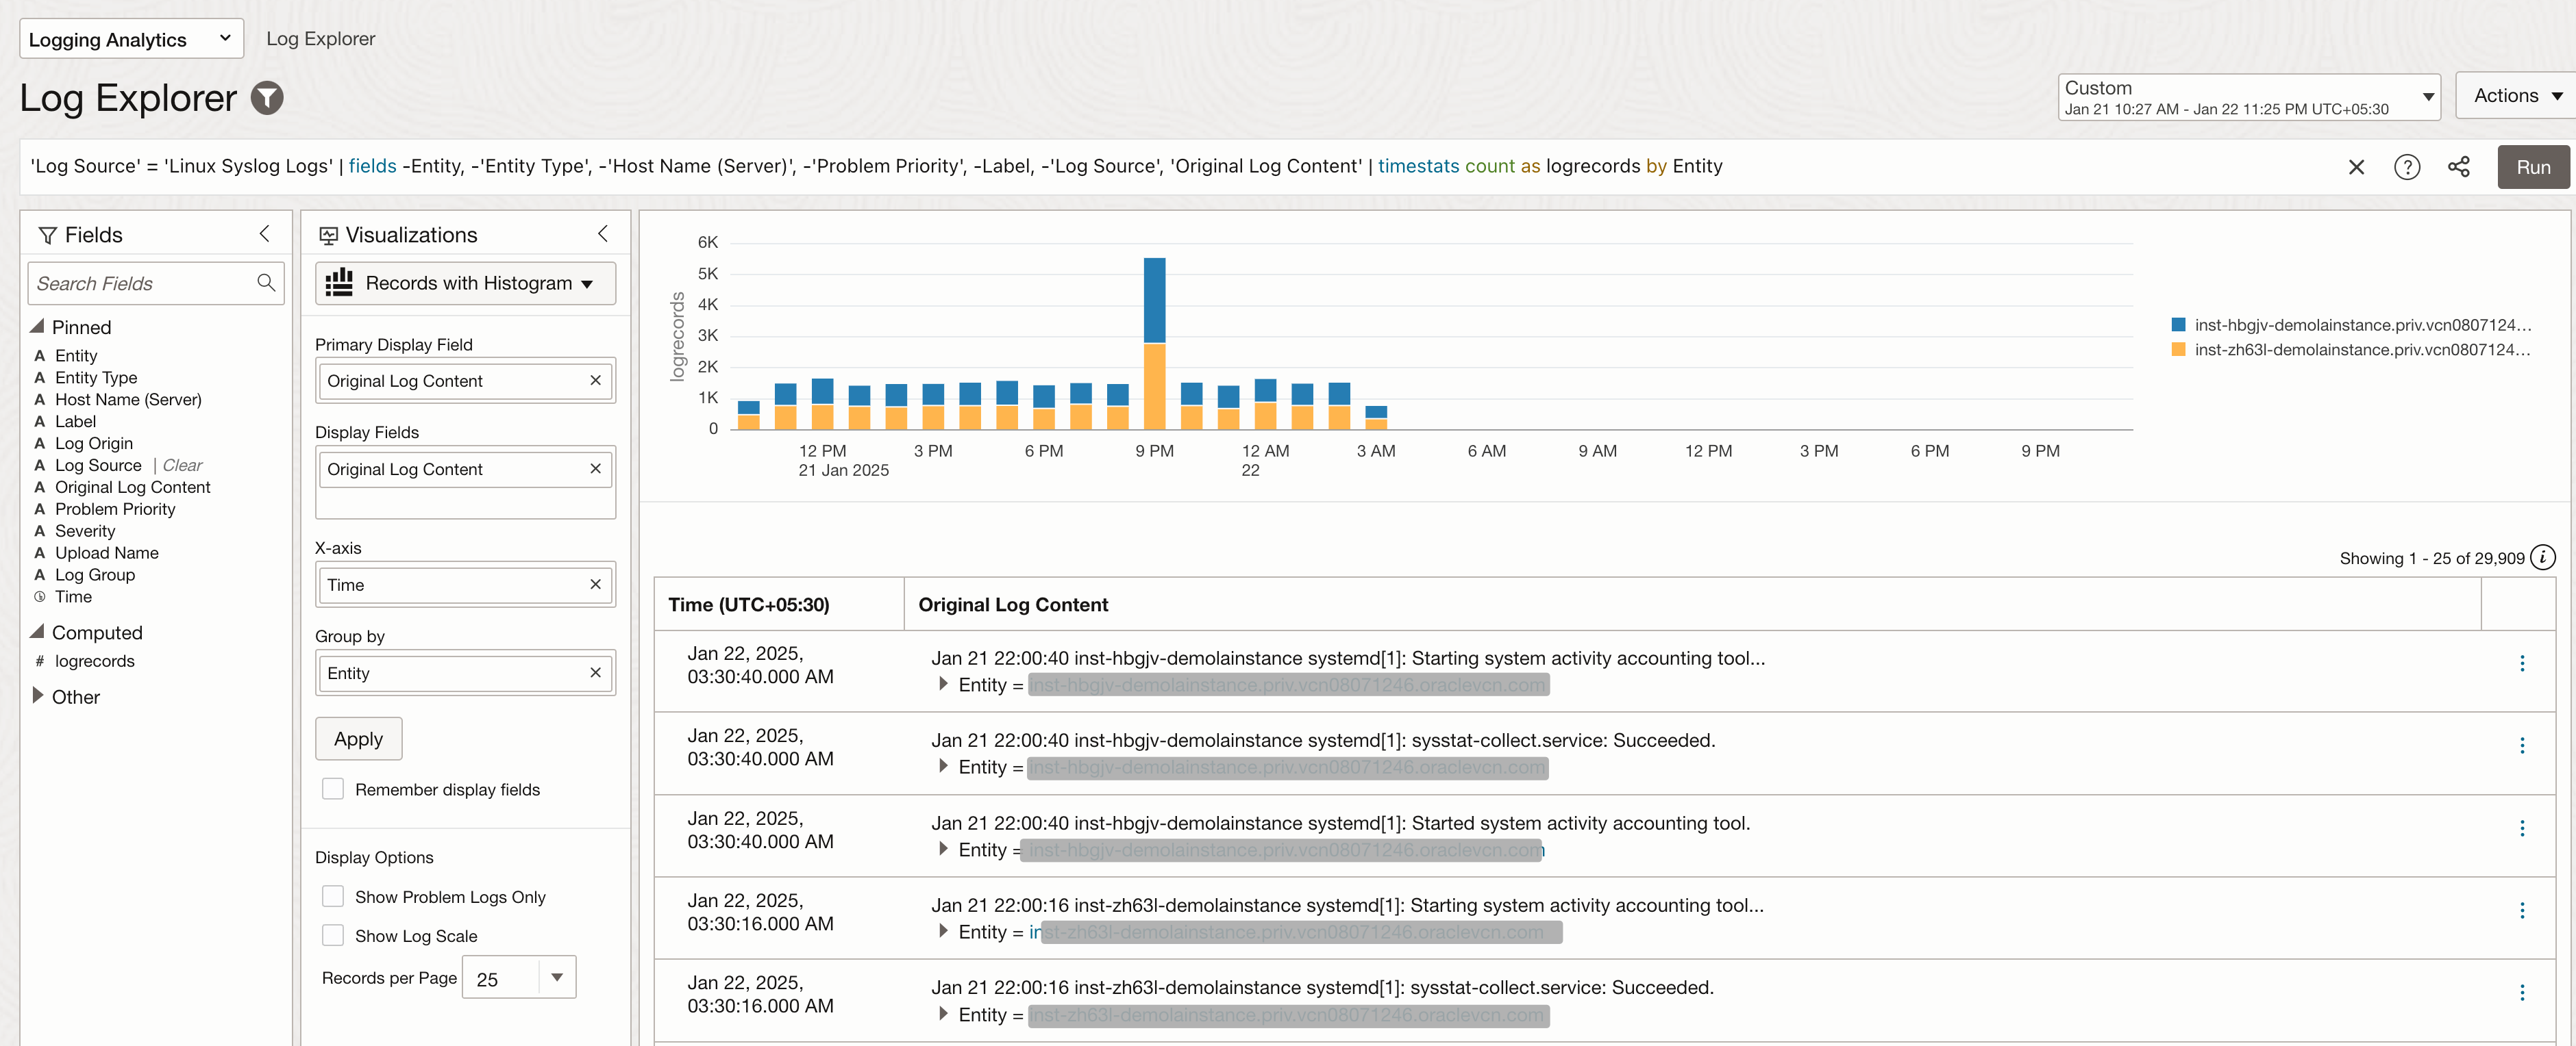
Task: Open the Logging Analytics navigation menu
Action: (x=130, y=39)
